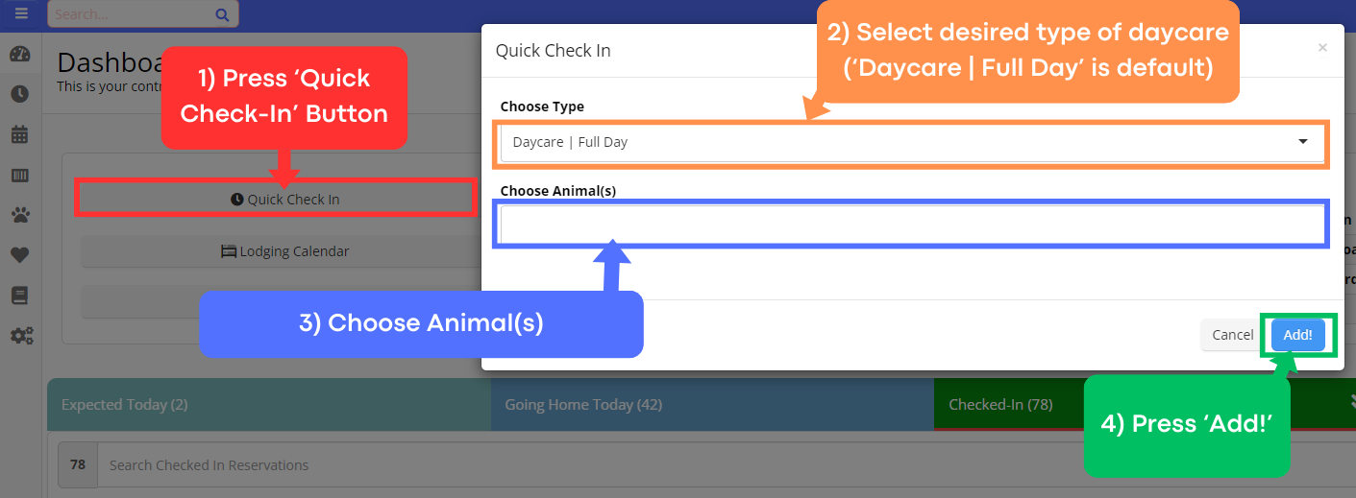Open the hamburger menu icon
1356x498 pixels.
click(20, 13)
